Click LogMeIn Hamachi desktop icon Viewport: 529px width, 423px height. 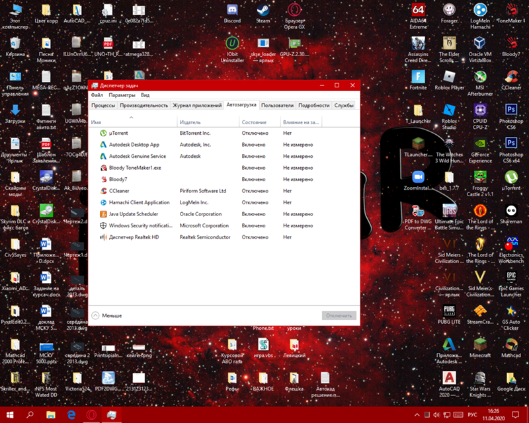click(480, 10)
